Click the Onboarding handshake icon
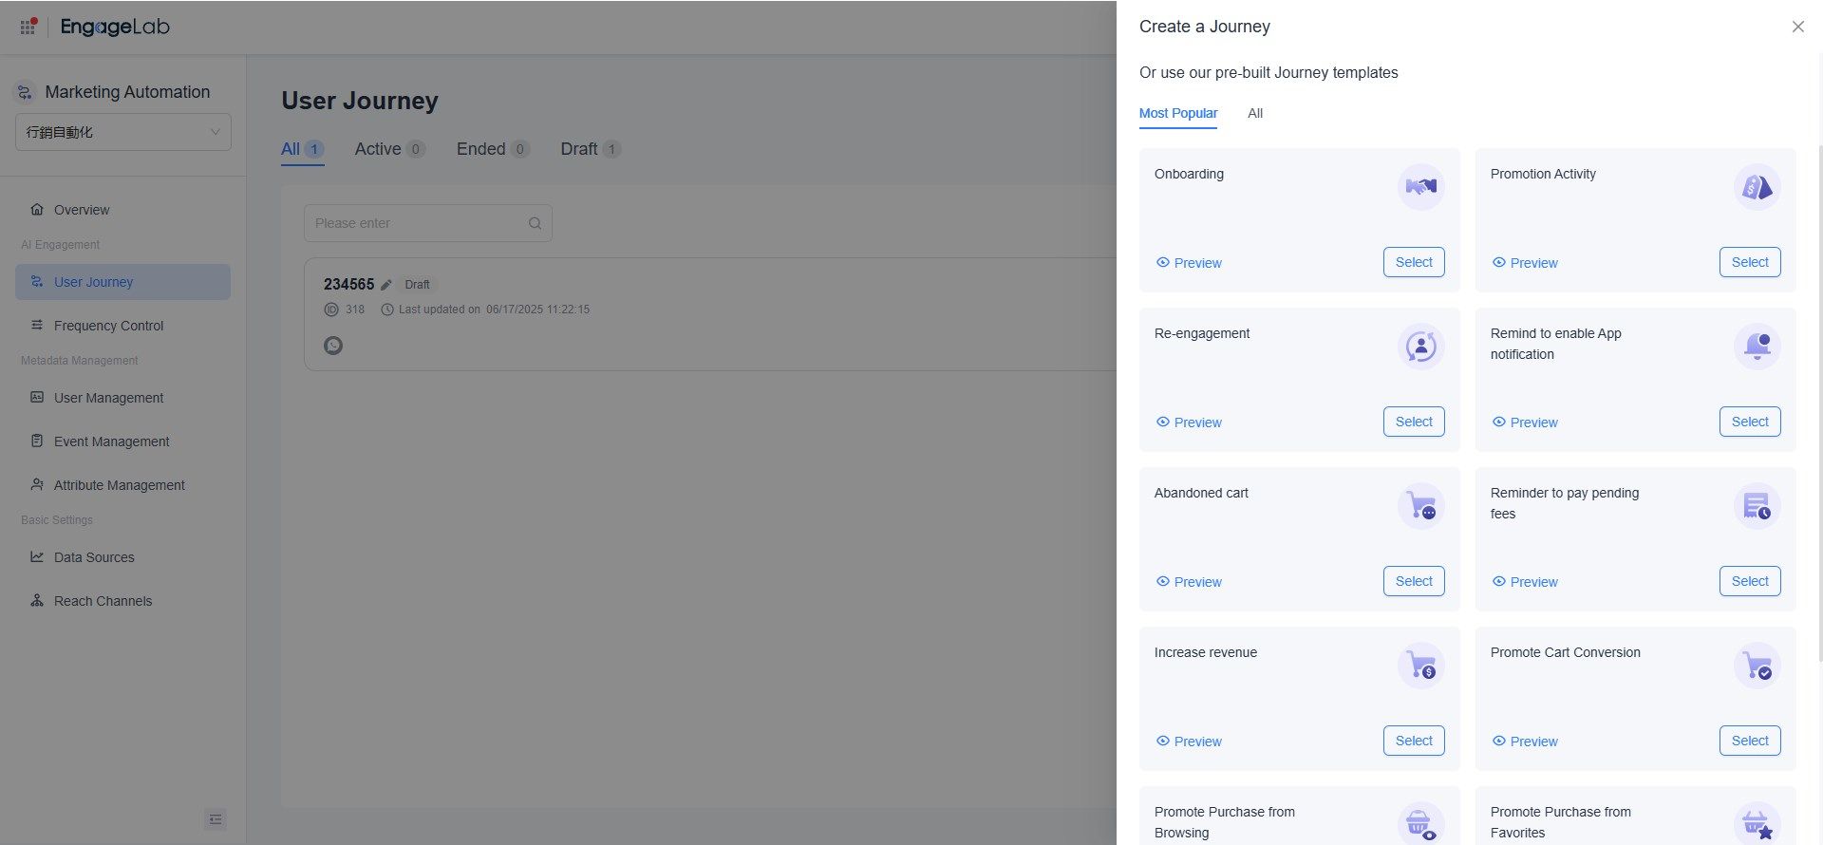1823x845 pixels. pos(1420,187)
